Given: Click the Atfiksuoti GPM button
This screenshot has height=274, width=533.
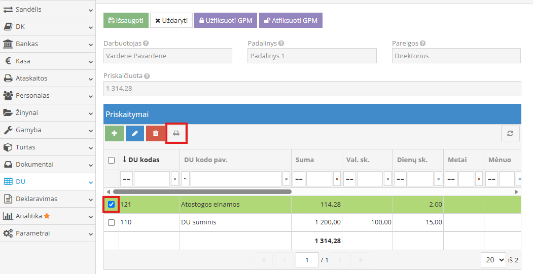Looking at the screenshot, I should click(x=291, y=20).
